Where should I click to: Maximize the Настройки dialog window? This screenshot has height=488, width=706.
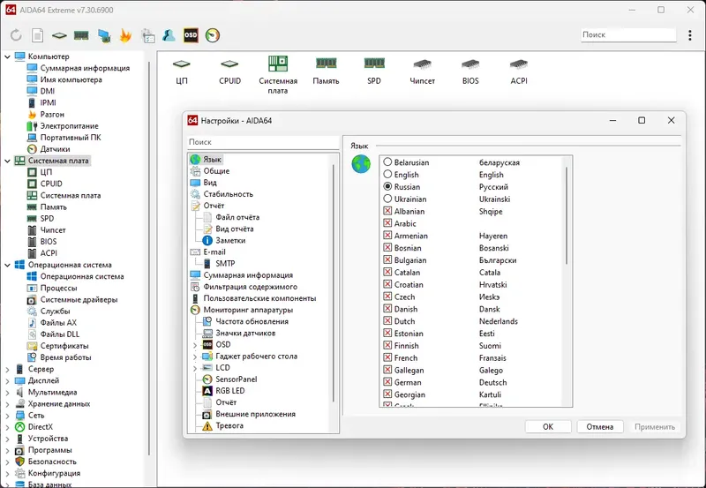point(642,120)
